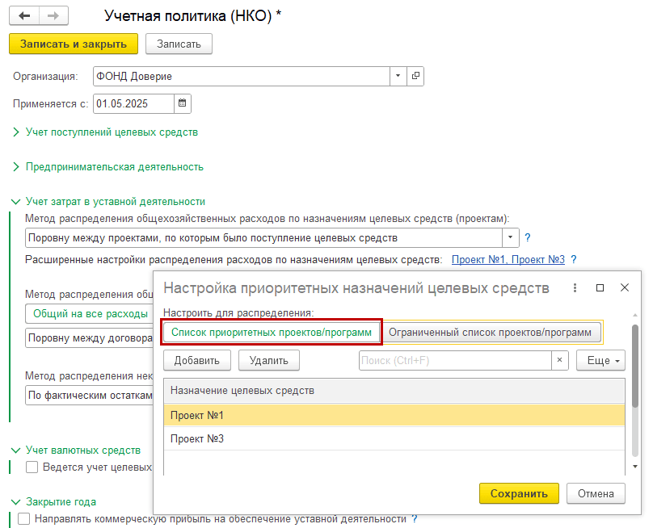653x528 pixels.
Task: Toggle Направлять коммерческую прибыль checkbox
Action: (24, 519)
